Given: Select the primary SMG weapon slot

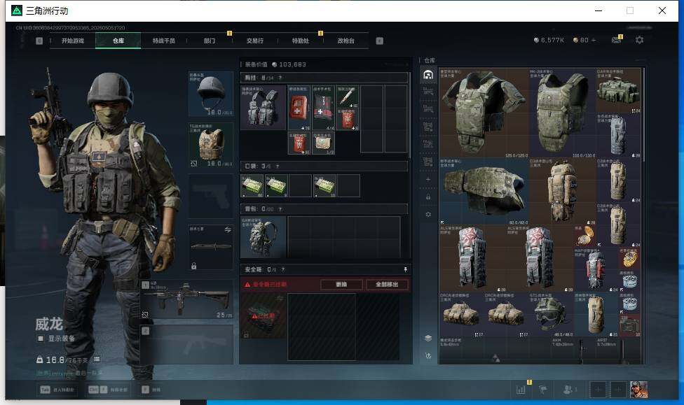Looking at the screenshot, I should (x=186, y=299).
